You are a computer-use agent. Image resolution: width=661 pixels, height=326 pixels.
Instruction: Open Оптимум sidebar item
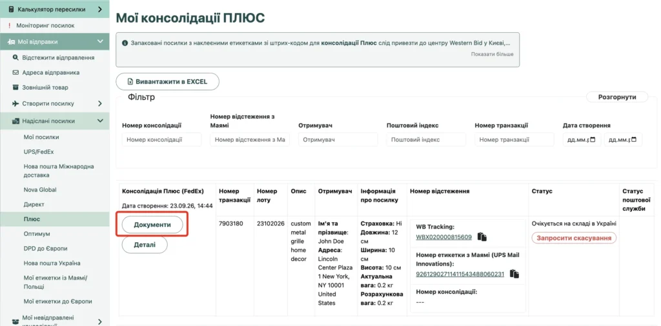pyautogui.click(x=37, y=234)
